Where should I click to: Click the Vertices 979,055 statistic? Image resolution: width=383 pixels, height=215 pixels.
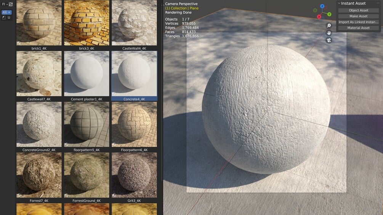pyautogui.click(x=180, y=24)
